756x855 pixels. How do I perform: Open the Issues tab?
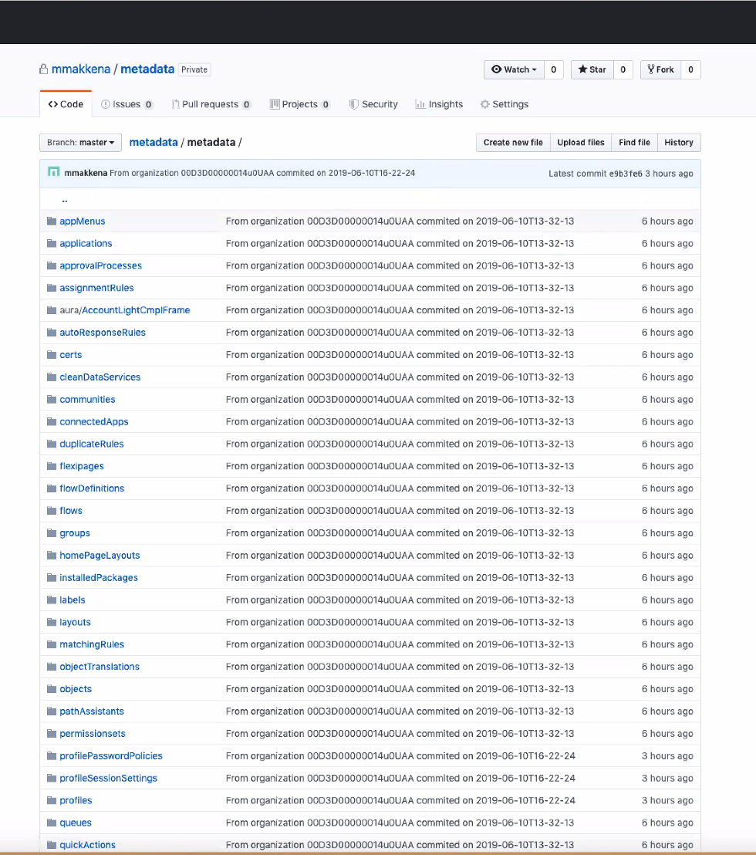click(x=127, y=104)
